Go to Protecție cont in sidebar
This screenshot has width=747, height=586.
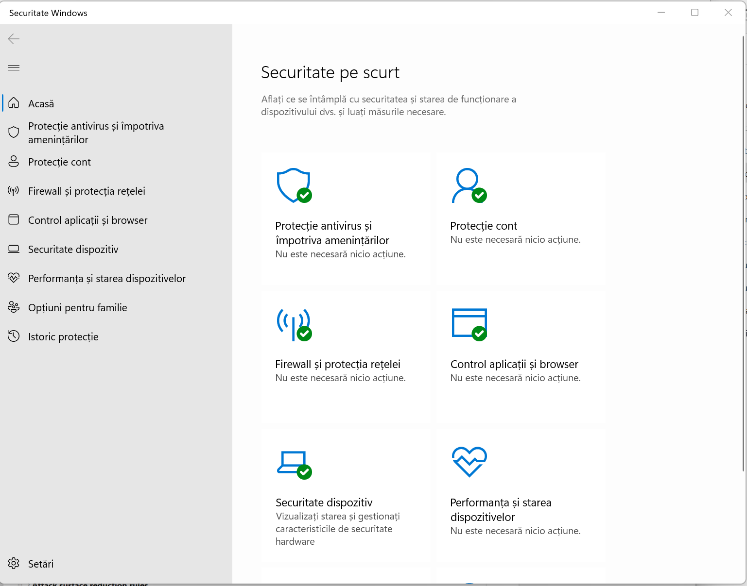pyautogui.click(x=59, y=162)
